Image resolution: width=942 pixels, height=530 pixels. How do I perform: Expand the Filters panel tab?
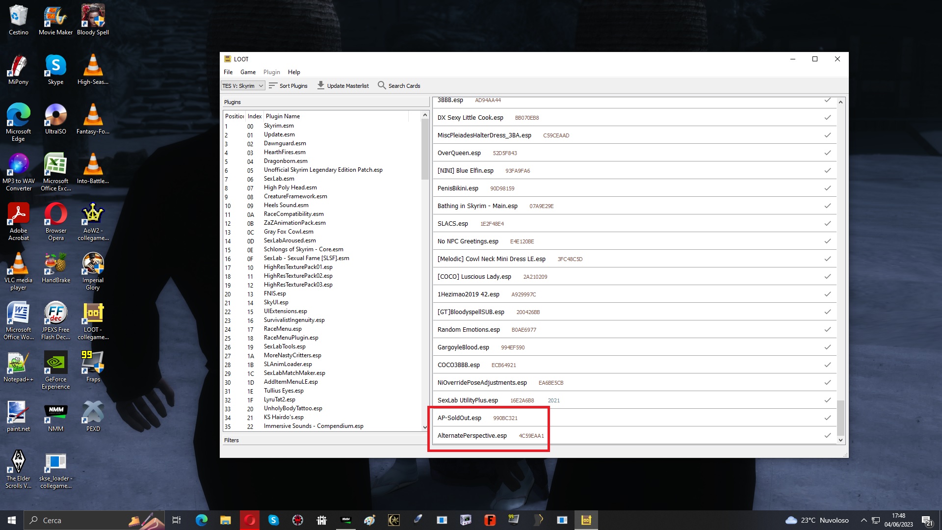point(326,440)
